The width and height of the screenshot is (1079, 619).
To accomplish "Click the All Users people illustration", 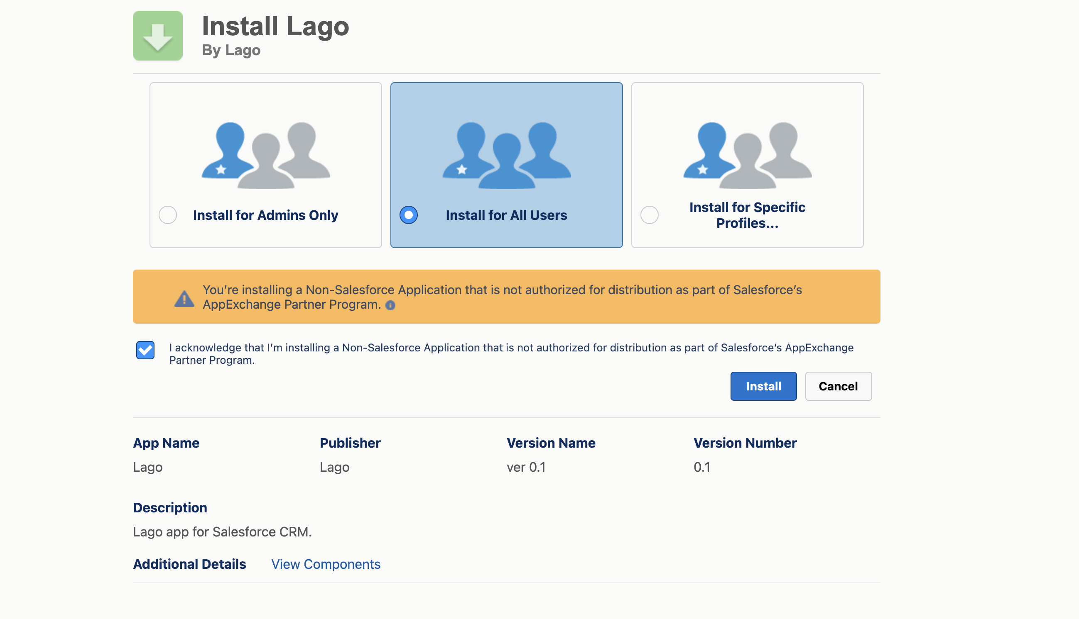I will click(x=506, y=156).
